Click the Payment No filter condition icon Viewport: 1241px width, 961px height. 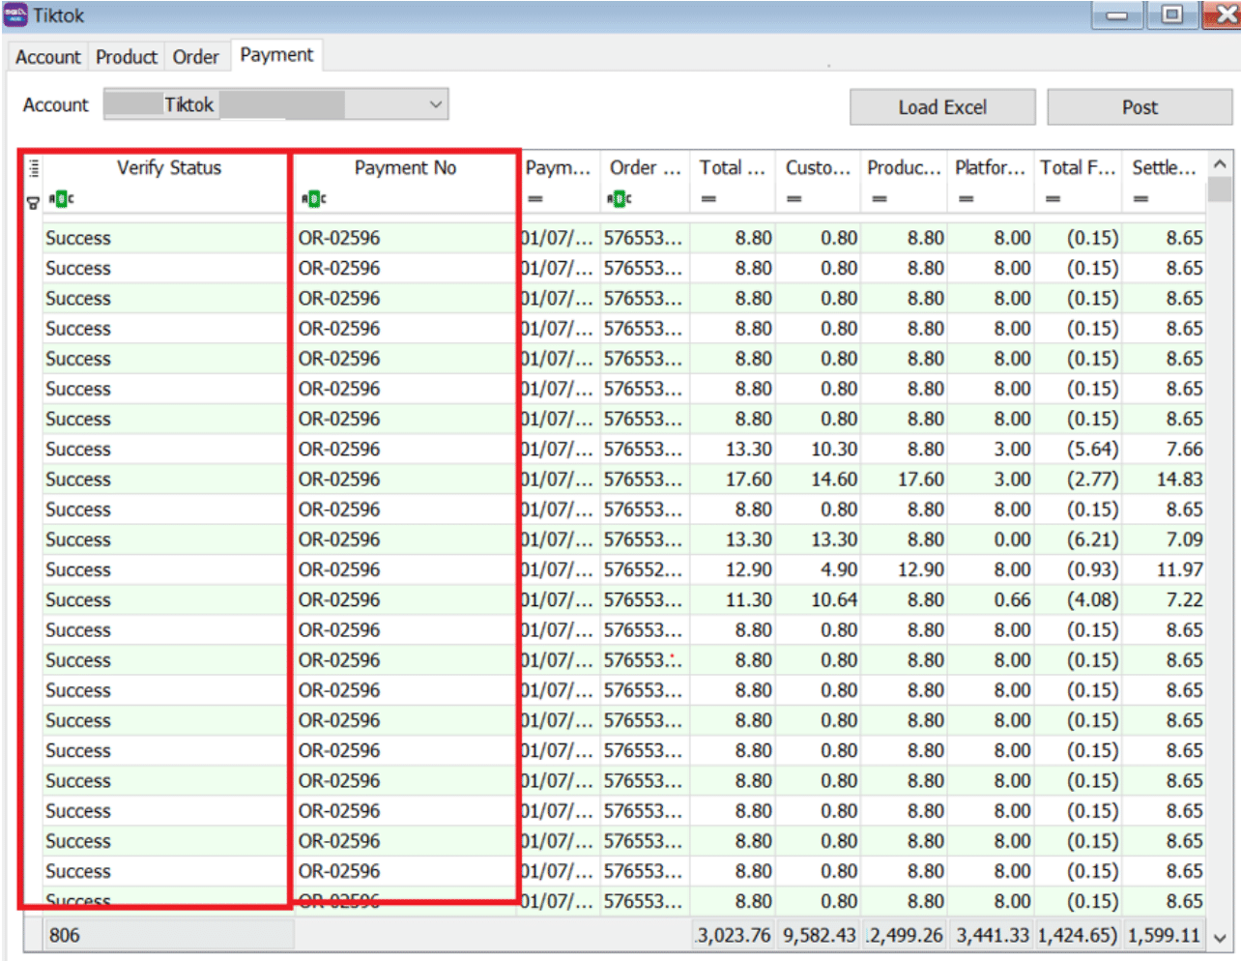[x=313, y=199]
